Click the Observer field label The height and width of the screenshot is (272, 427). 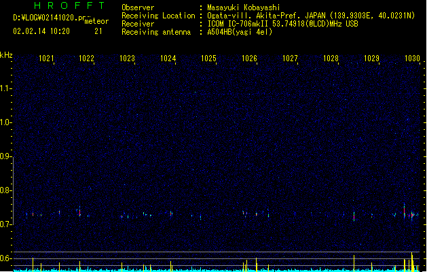click(x=138, y=7)
